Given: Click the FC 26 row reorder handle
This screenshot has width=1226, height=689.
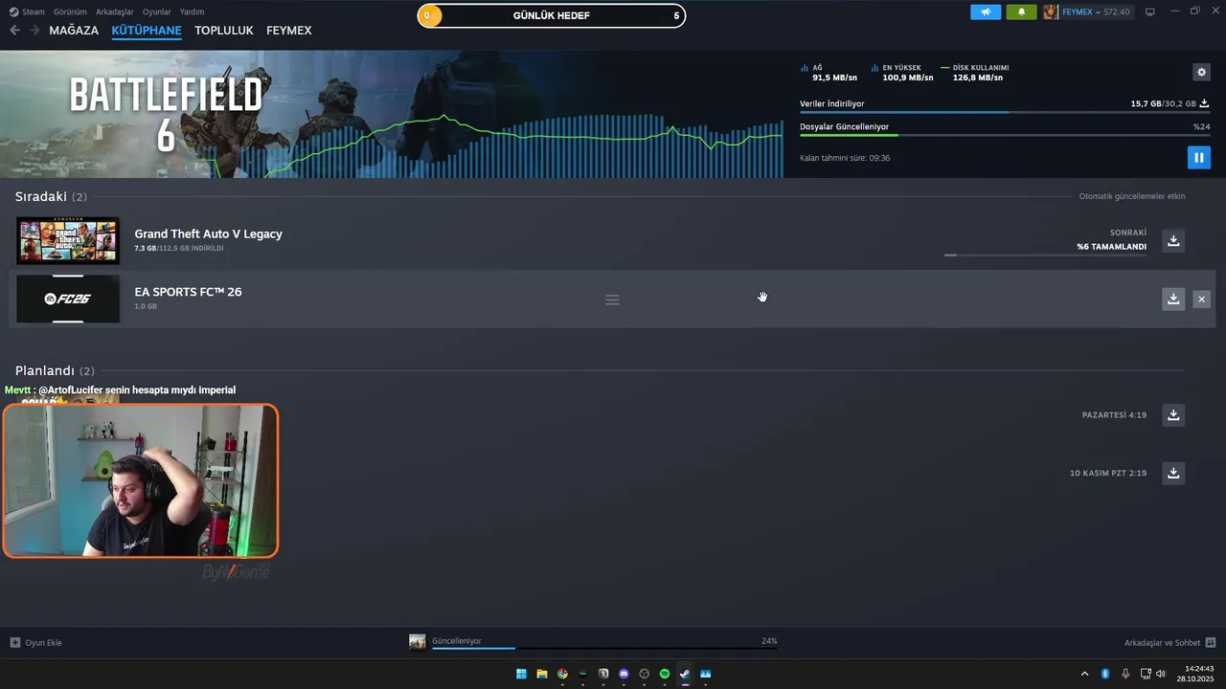Looking at the screenshot, I should tap(612, 300).
